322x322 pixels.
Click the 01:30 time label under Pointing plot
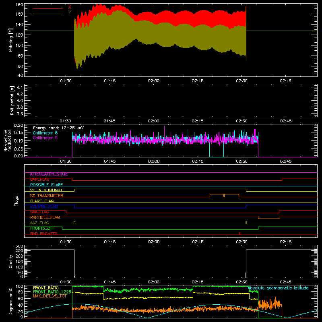coord(66,81)
